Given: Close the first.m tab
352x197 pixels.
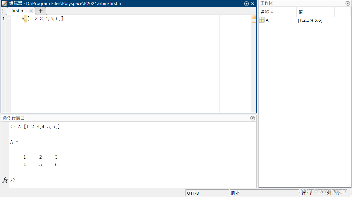Looking at the screenshot, I should coord(31,11).
